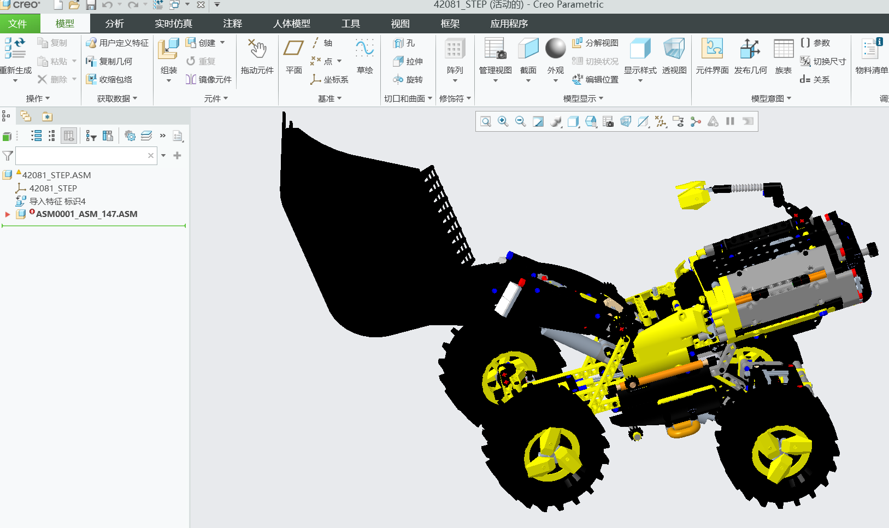Click the 组装 (Assemble) icon
Viewport: 889px width, 528px height.
pos(169,49)
